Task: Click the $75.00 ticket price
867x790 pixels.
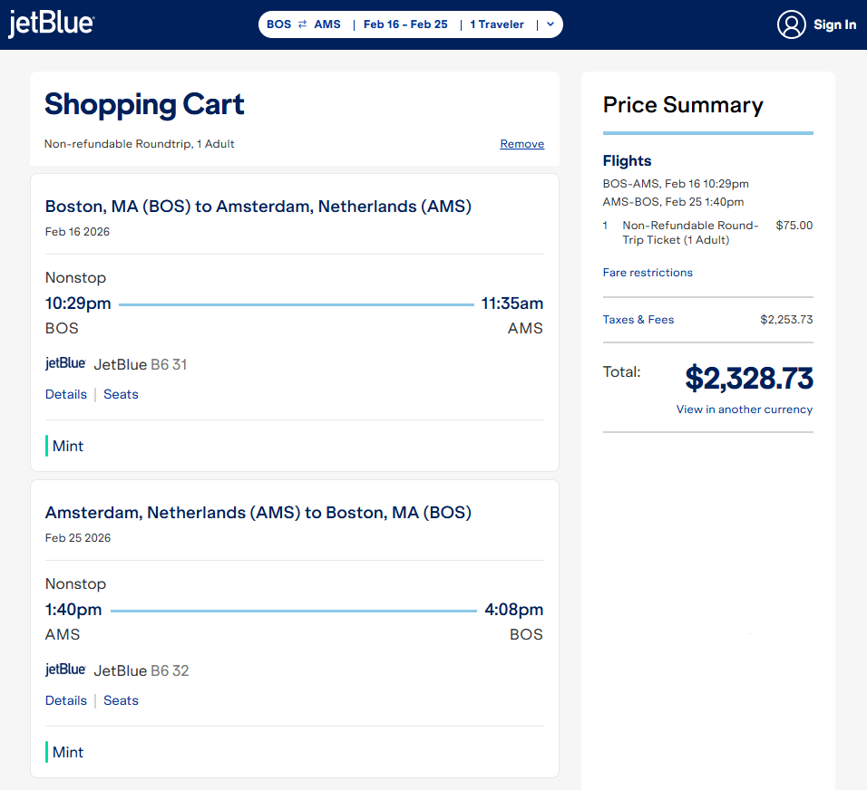Action: coord(794,226)
